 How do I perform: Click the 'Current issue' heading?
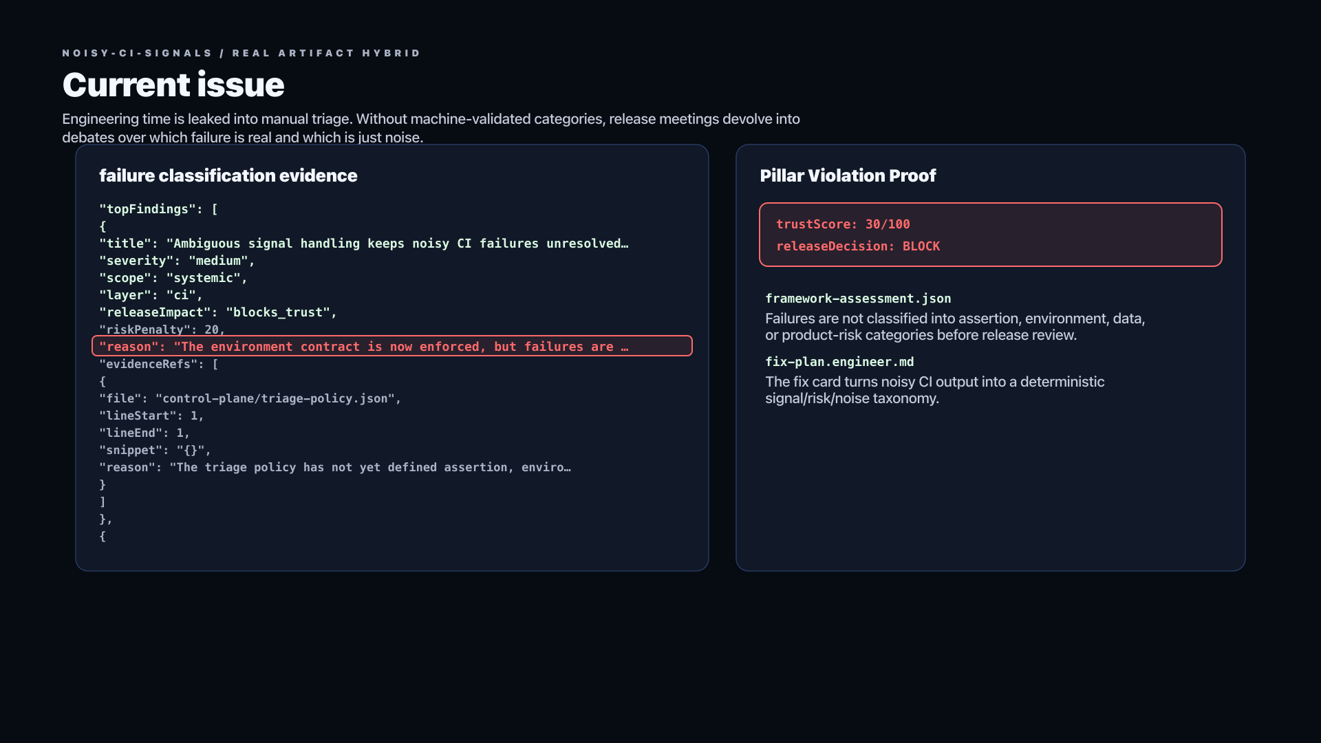tap(173, 85)
